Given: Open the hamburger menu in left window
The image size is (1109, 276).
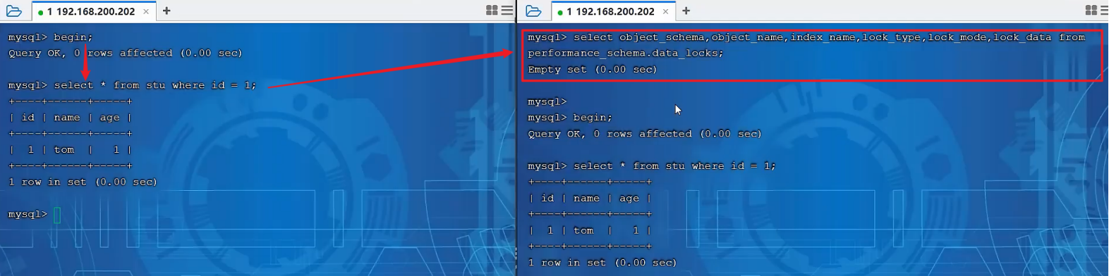Looking at the screenshot, I should (507, 11).
